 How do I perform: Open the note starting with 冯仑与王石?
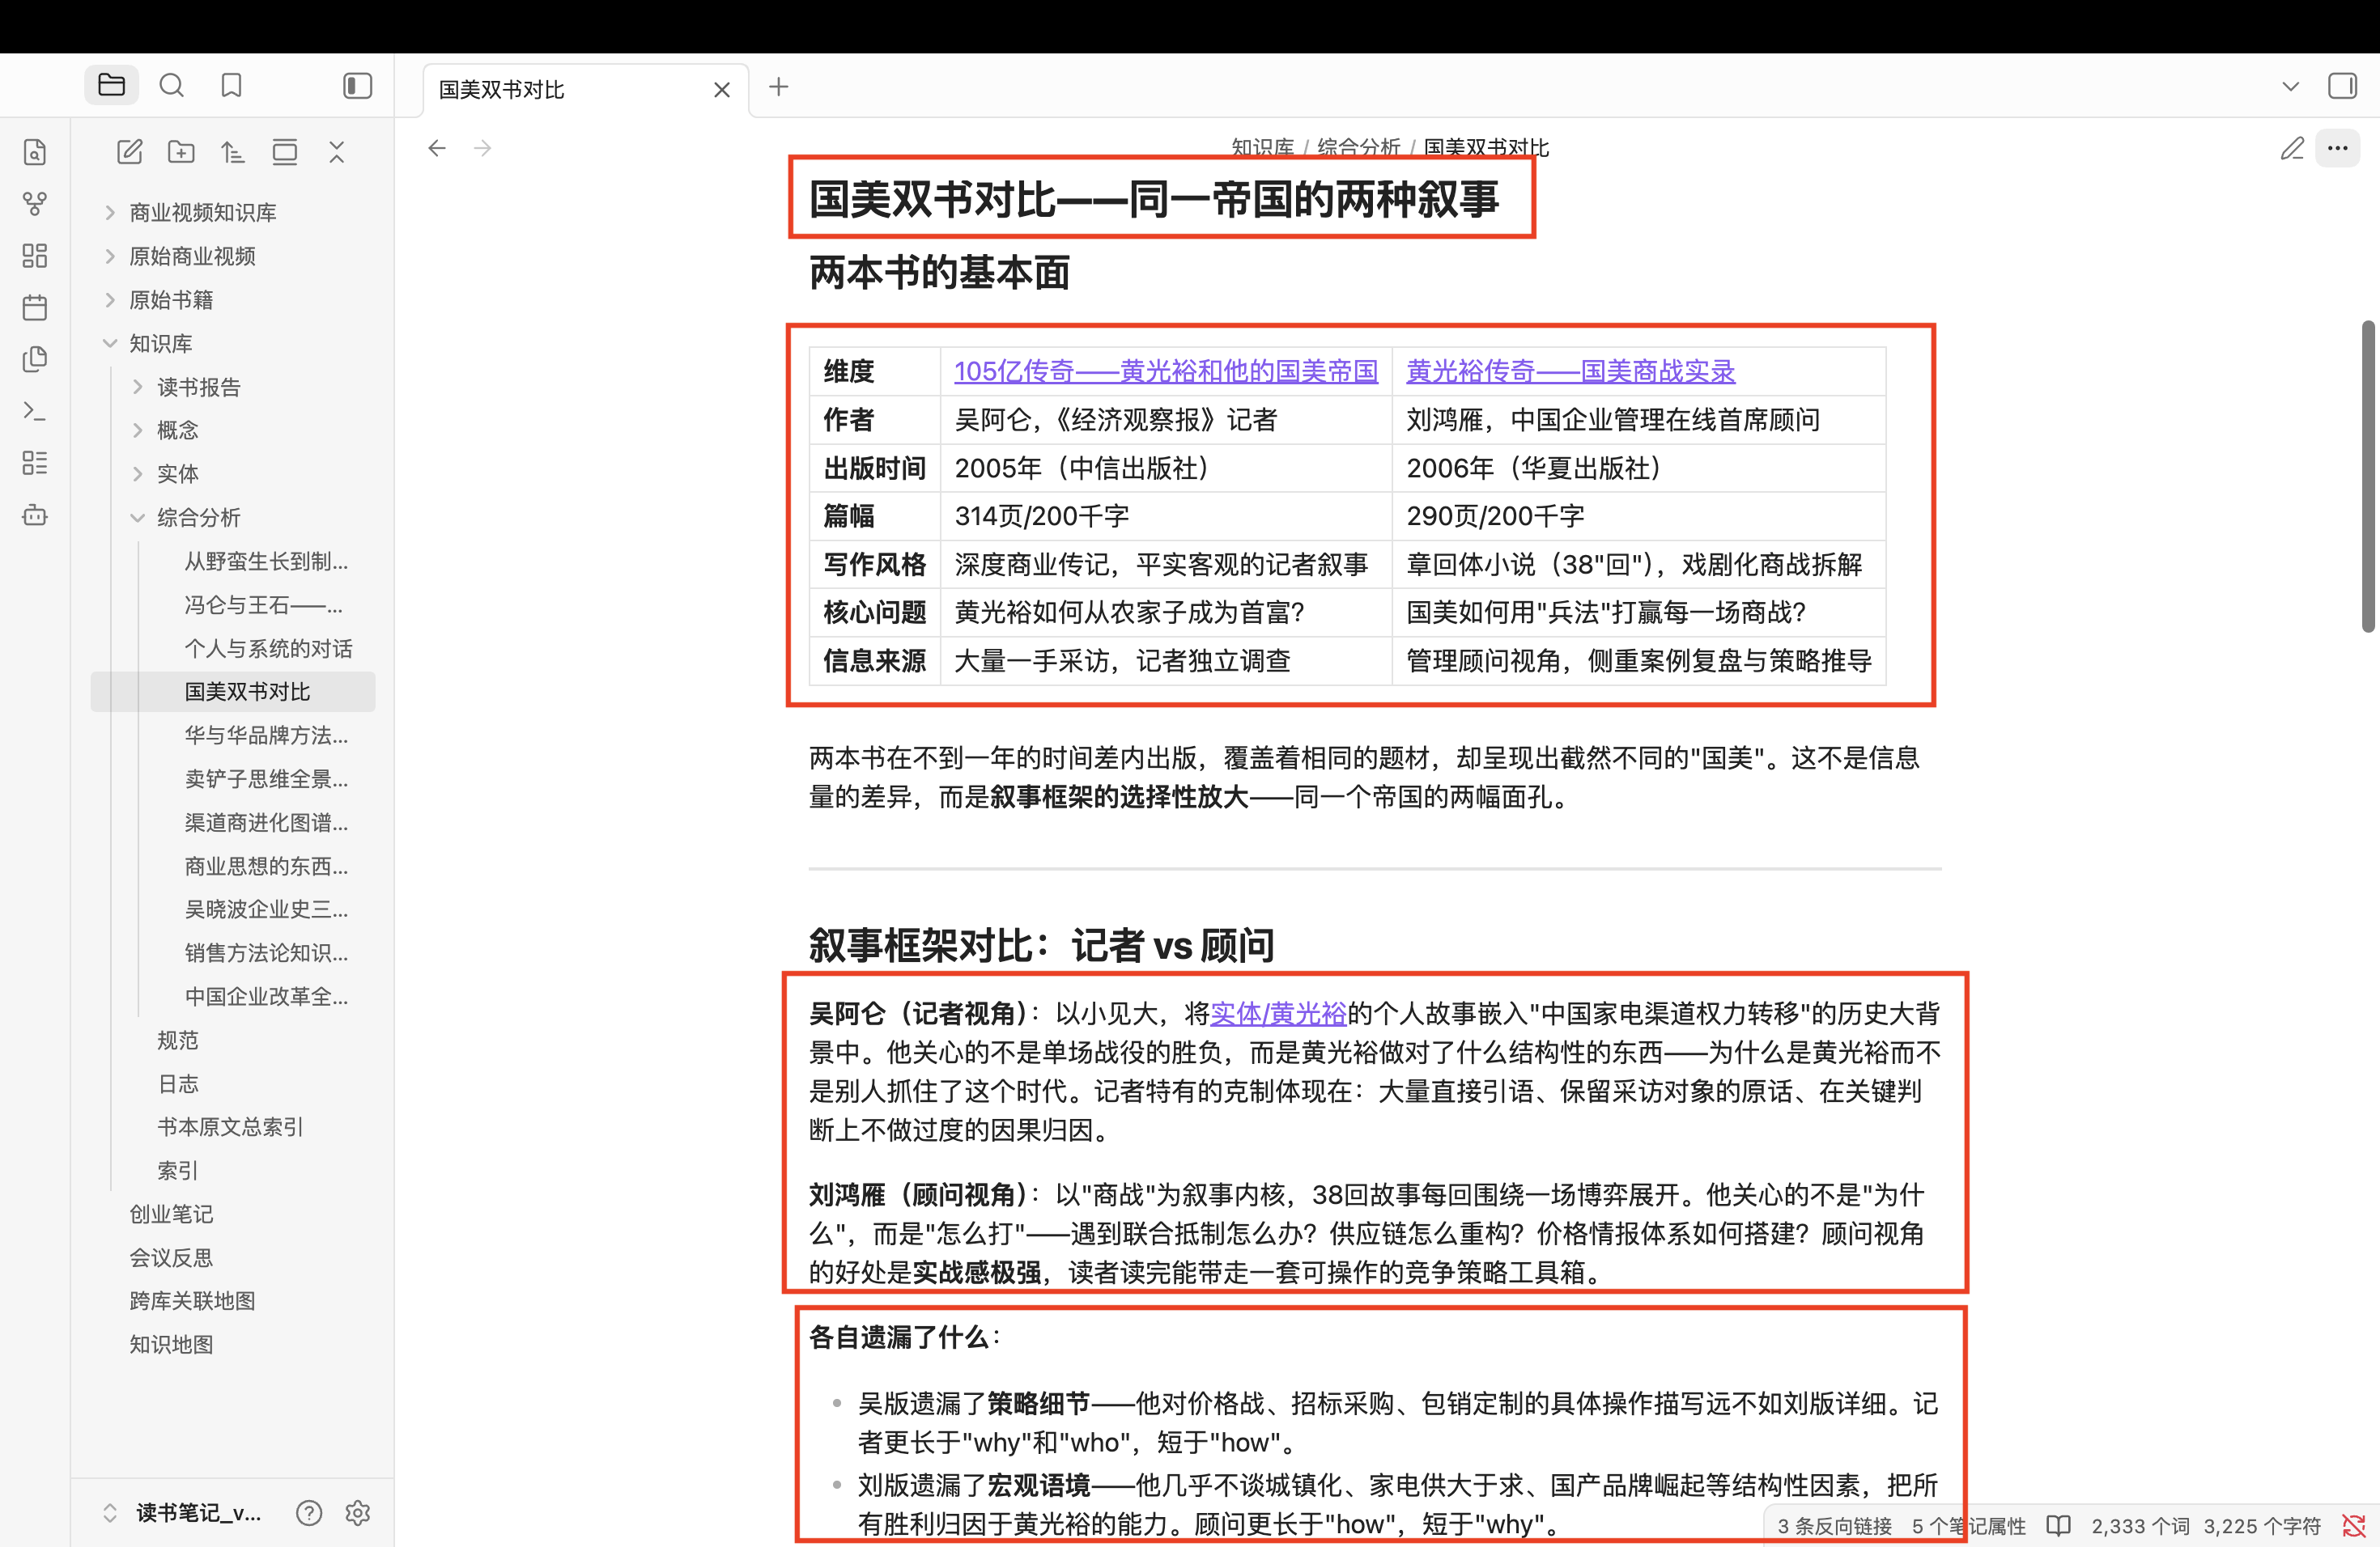265,604
